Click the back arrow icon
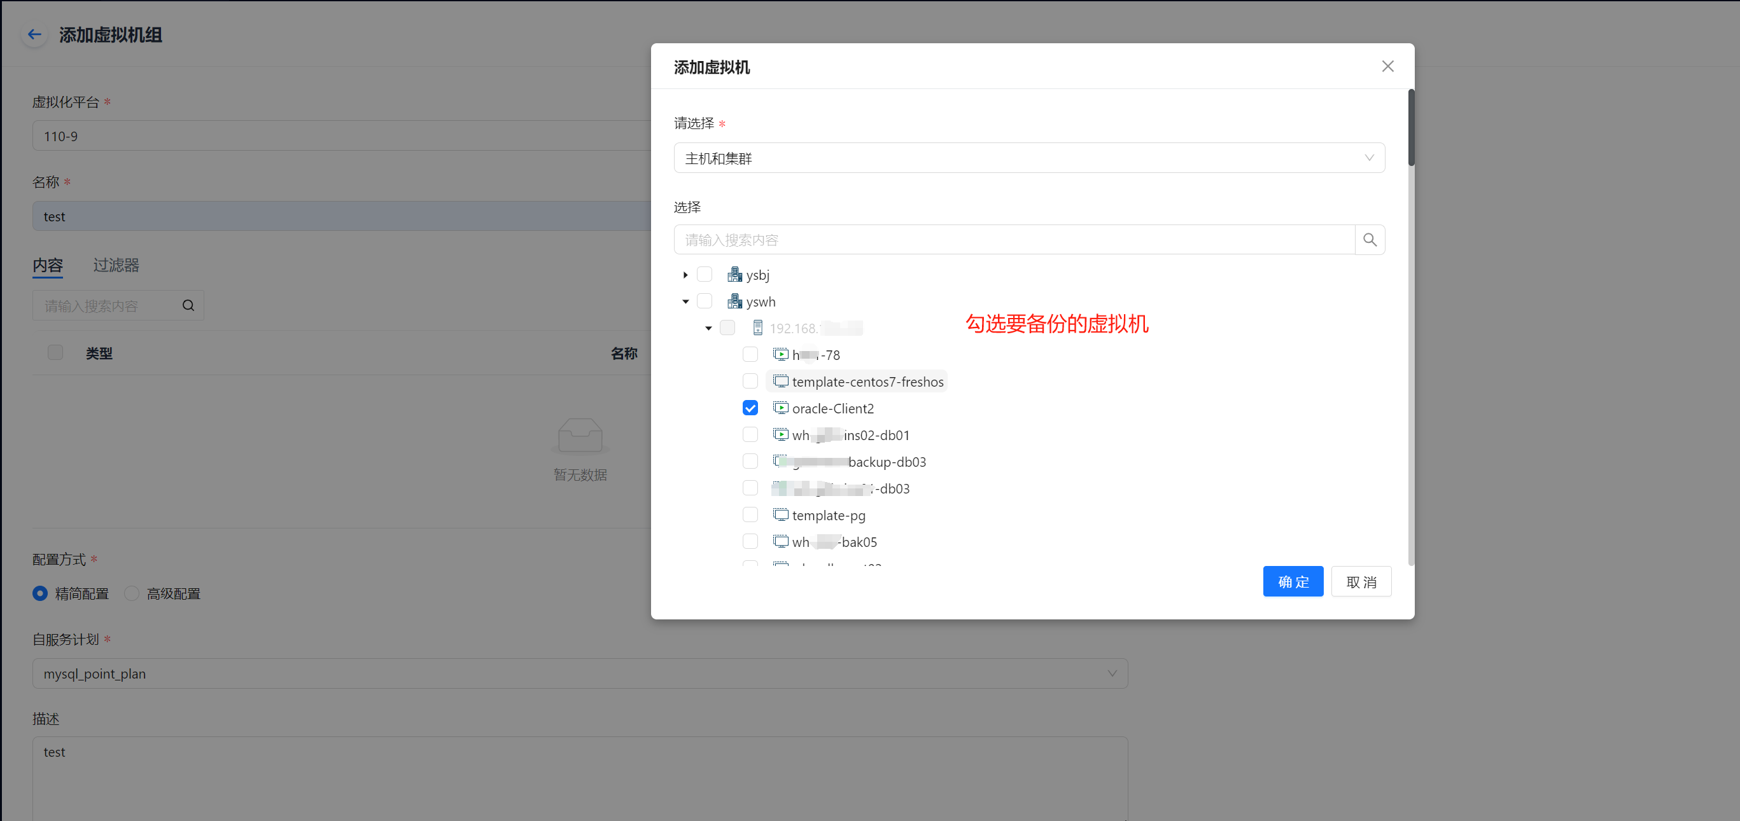The image size is (1740, 821). (34, 34)
